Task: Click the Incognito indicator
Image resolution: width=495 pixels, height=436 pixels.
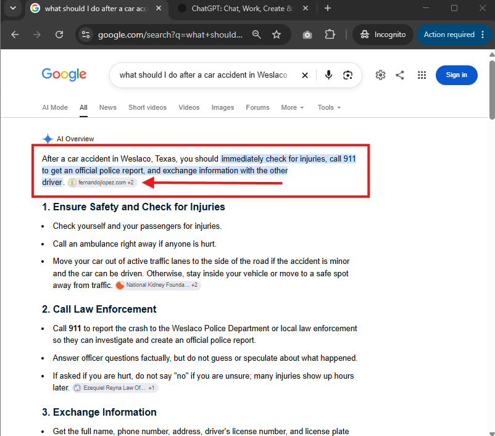Action: [383, 35]
